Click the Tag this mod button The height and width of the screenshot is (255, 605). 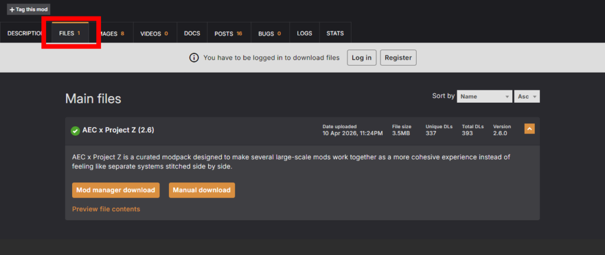coord(28,9)
